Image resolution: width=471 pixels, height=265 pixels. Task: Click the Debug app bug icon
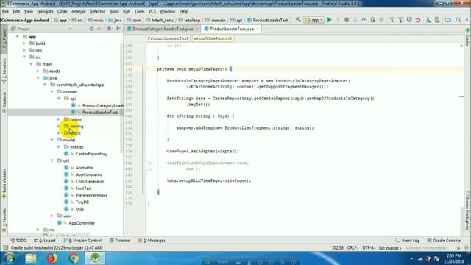point(347,20)
